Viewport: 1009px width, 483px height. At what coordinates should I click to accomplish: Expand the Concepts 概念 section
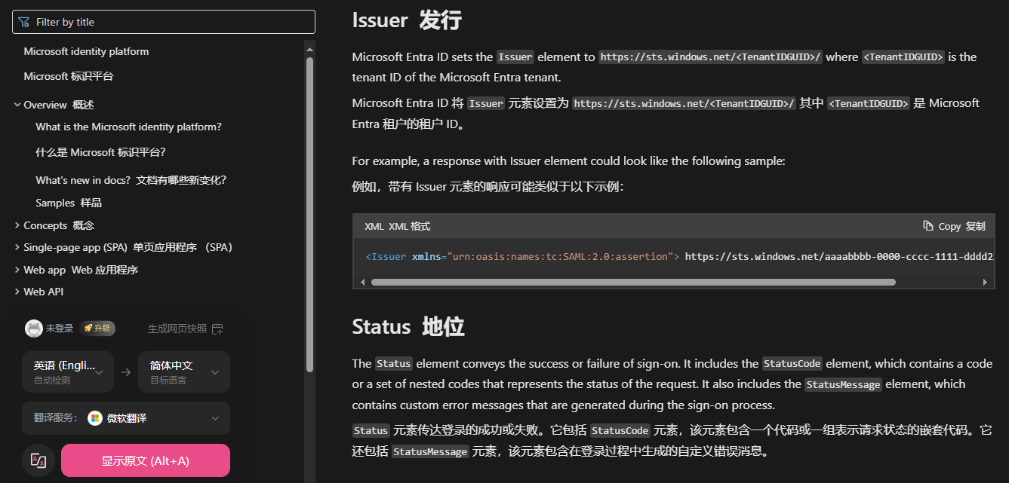click(x=17, y=225)
